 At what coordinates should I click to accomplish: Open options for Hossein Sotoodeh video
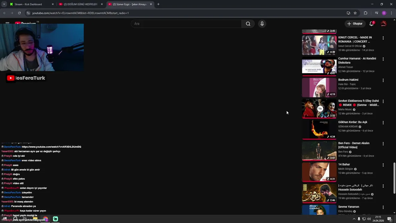coord(383,186)
